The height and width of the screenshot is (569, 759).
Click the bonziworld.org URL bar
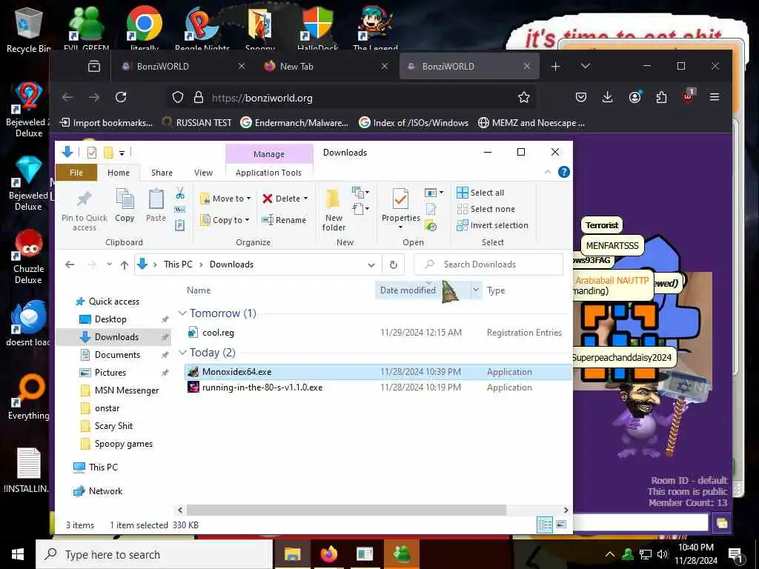pos(351,98)
